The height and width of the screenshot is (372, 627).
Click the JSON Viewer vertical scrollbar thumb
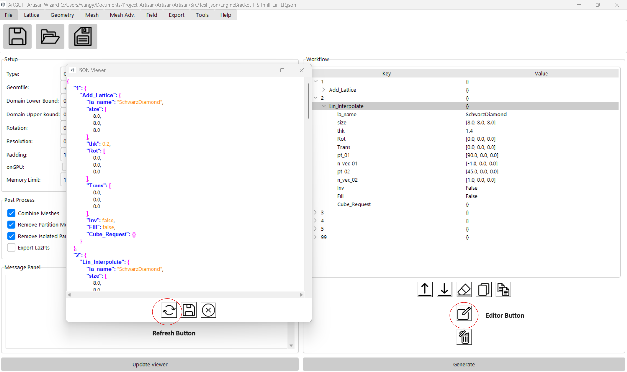(x=308, y=101)
